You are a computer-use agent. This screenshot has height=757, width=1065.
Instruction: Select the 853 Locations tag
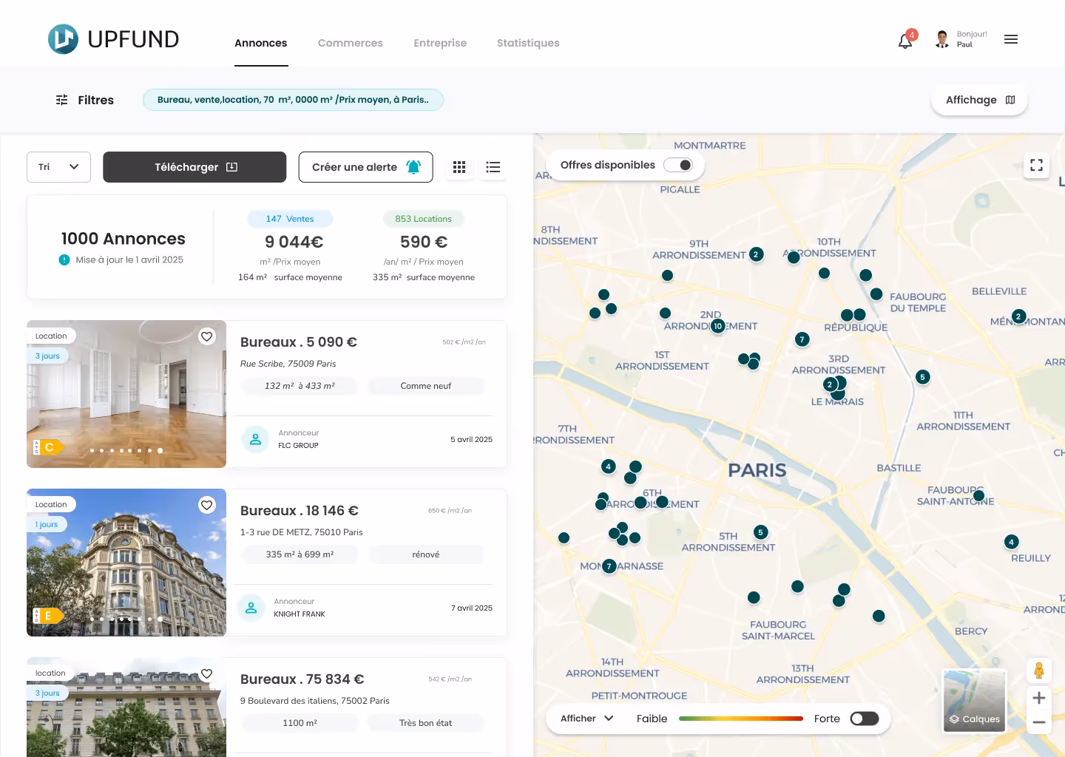click(x=423, y=219)
